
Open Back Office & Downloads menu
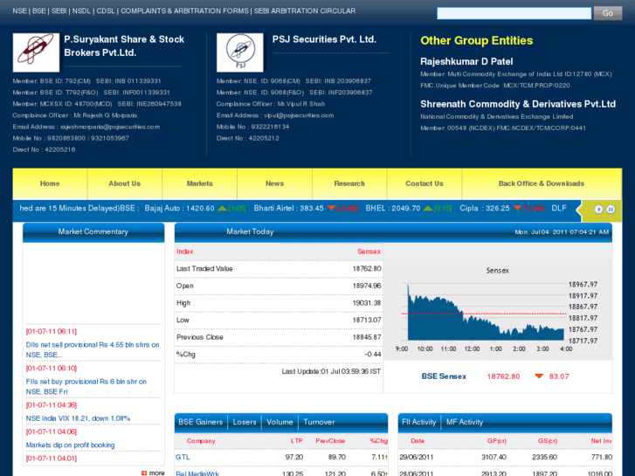coord(542,183)
